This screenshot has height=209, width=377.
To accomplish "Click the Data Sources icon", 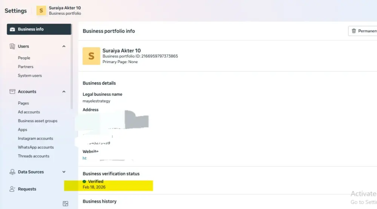I will (x=12, y=172).
